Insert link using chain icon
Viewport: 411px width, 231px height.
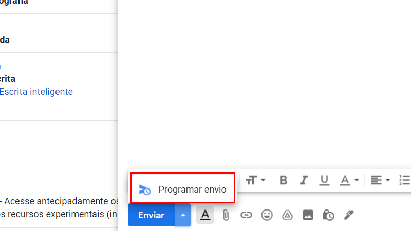(x=246, y=215)
